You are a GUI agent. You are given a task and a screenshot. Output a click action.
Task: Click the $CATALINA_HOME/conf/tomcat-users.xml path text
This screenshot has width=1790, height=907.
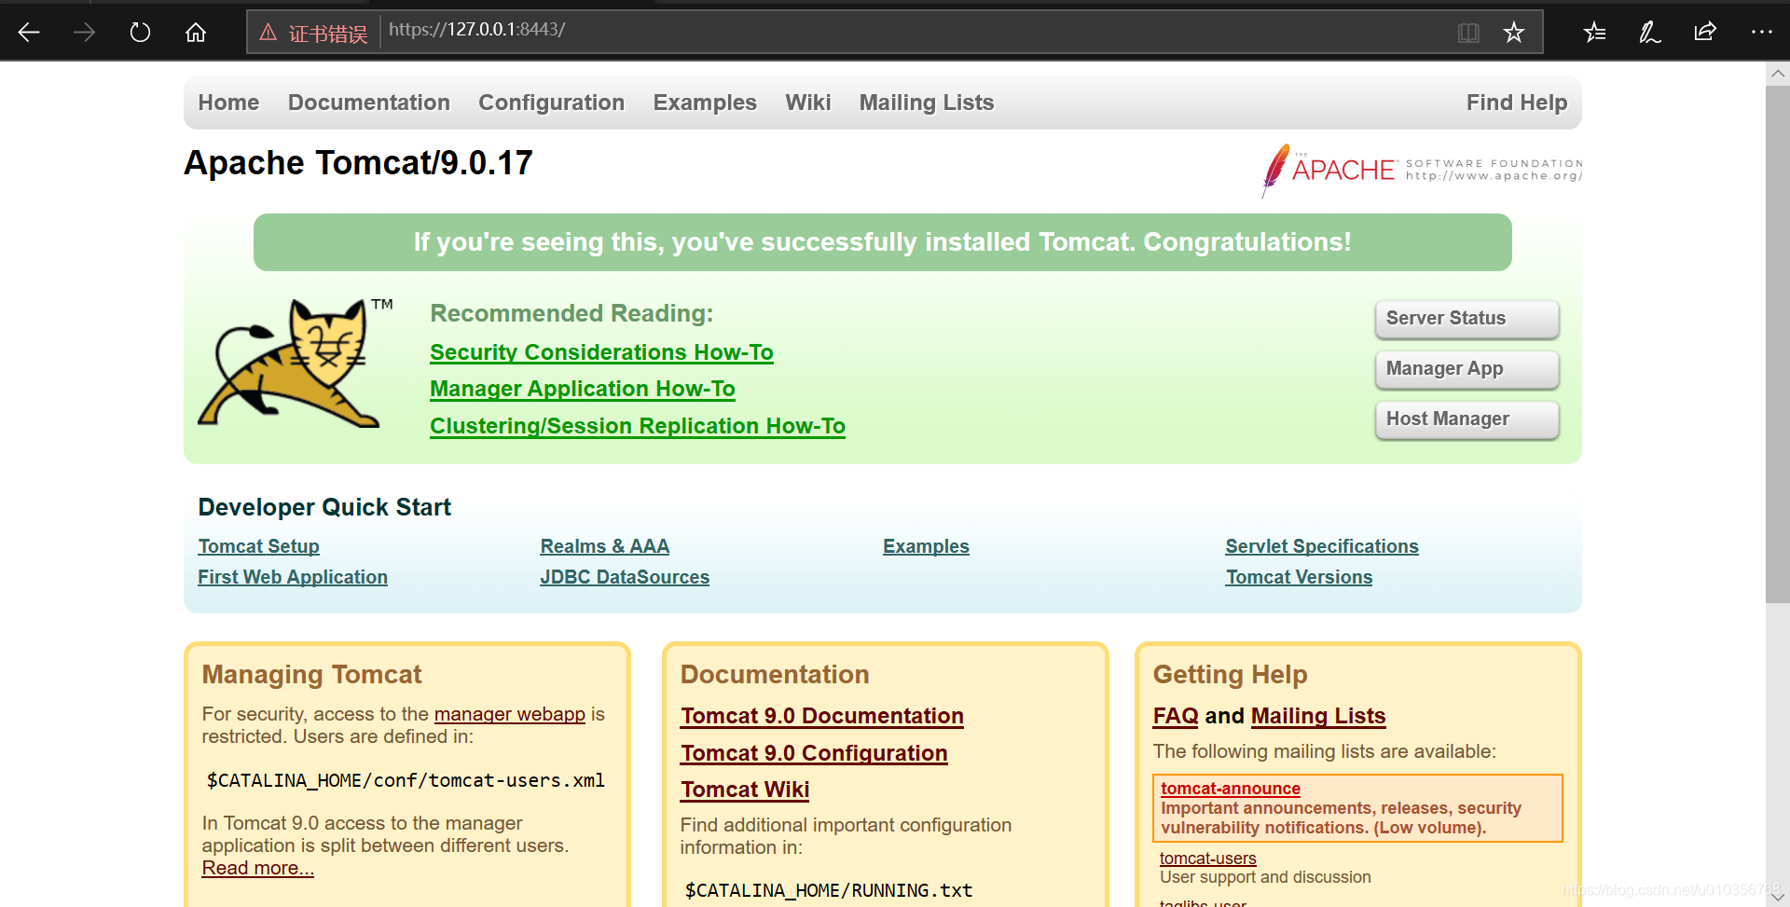pyautogui.click(x=406, y=781)
